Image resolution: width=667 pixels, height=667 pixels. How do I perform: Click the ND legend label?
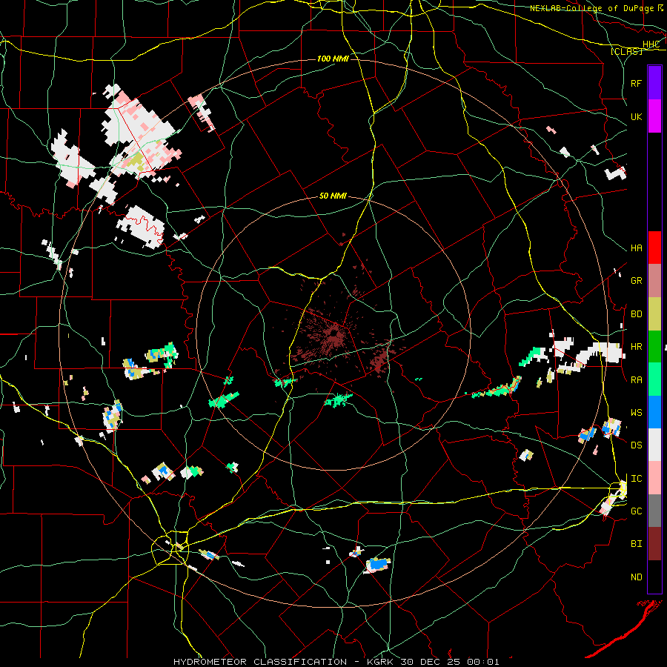pyautogui.click(x=636, y=577)
